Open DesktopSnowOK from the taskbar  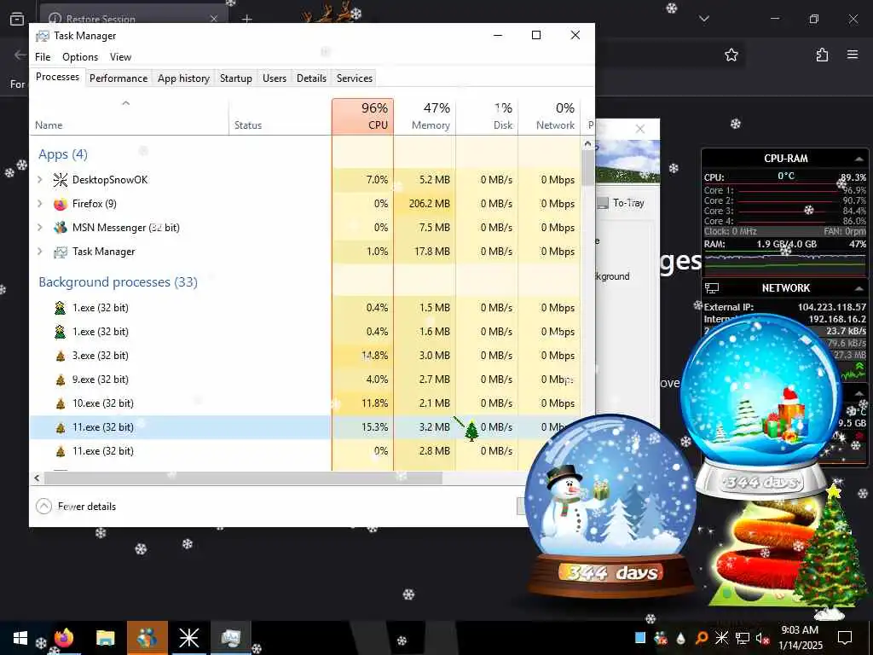188,638
